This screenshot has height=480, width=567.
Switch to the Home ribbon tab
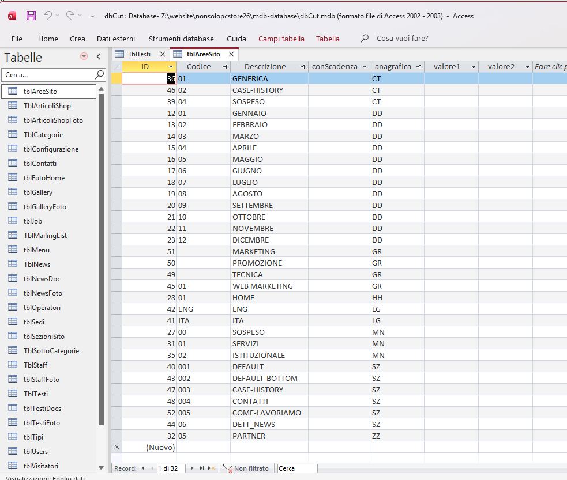[48, 39]
